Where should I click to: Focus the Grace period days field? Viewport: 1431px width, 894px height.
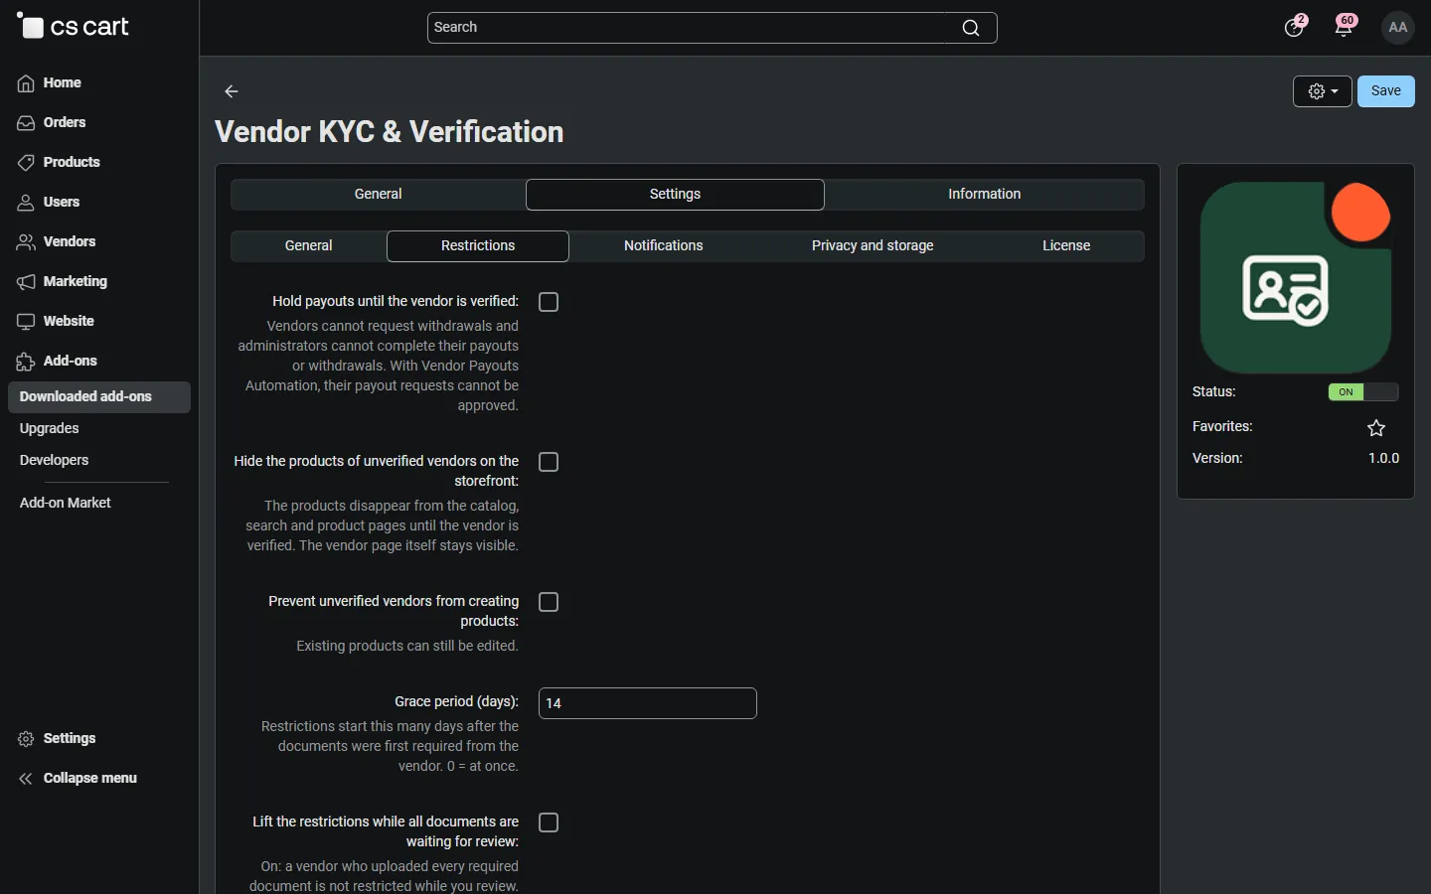(648, 703)
